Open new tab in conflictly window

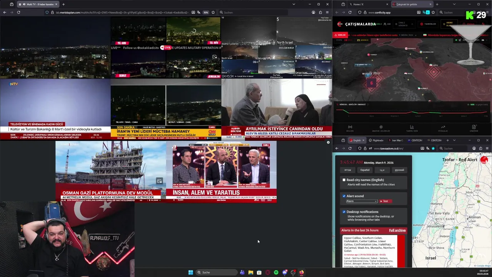pos(437,4)
